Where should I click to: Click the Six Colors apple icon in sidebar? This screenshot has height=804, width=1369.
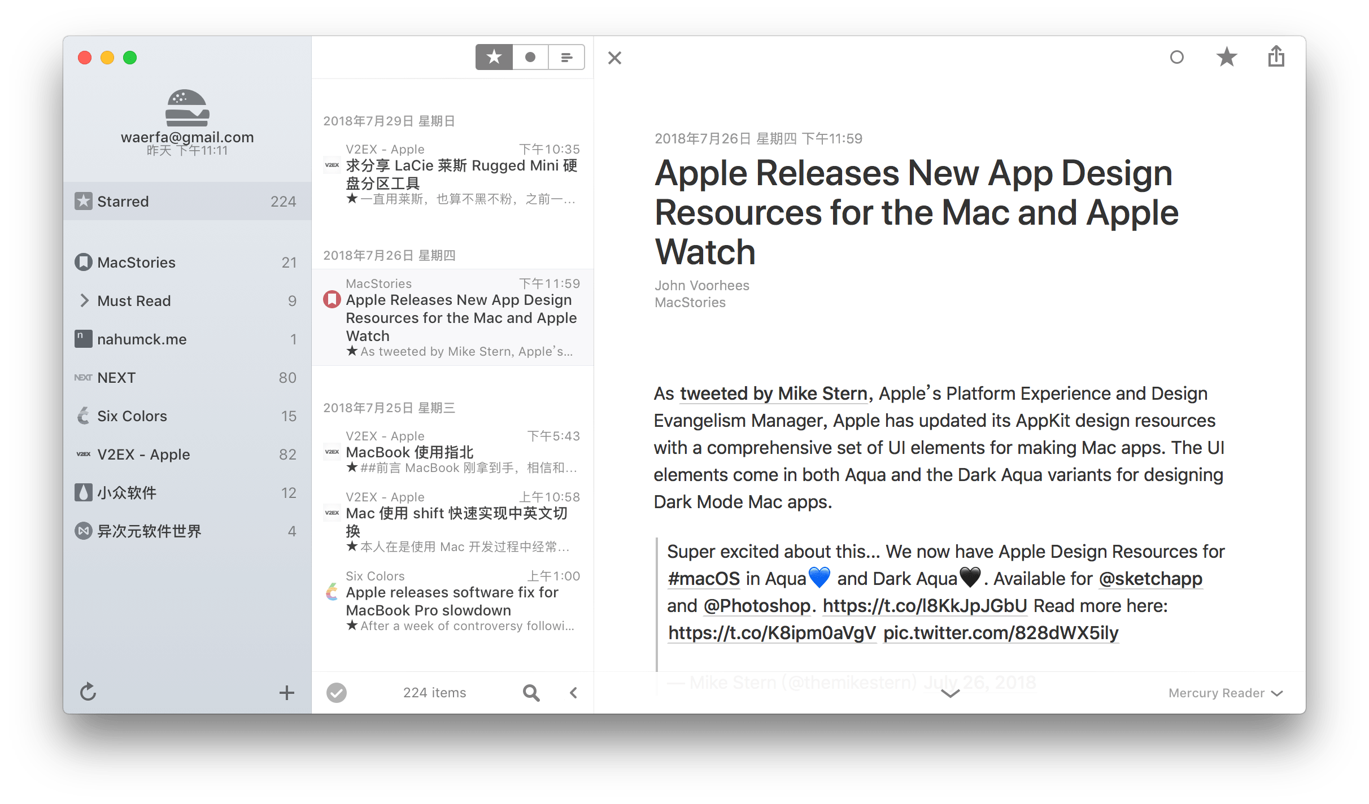tap(84, 416)
